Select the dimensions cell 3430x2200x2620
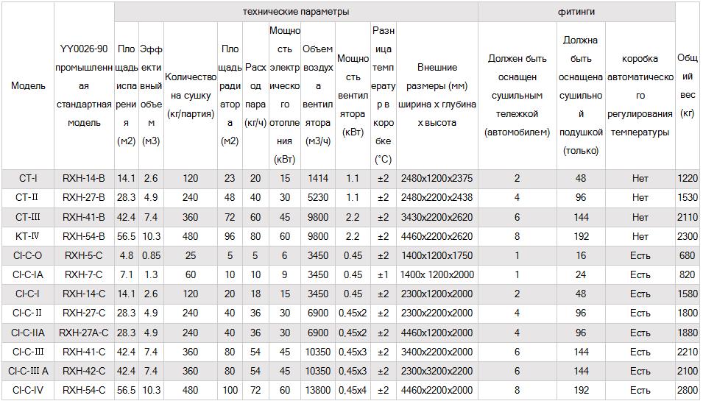Screen dimensions: 703x401 coord(437,217)
